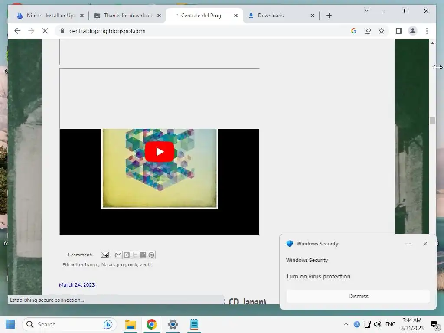The height and width of the screenshot is (333, 444).
Task: Go back to previous page
Action: 17,31
